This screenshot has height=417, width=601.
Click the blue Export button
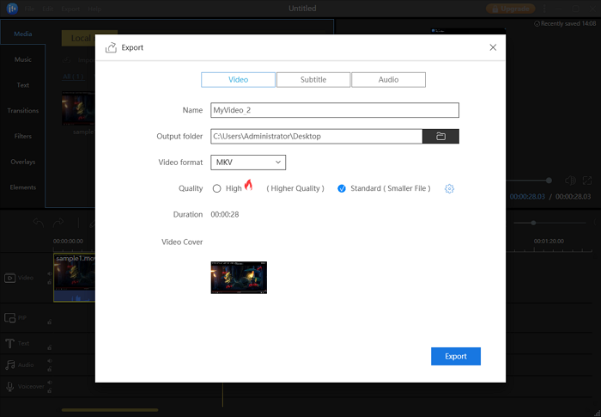click(x=455, y=356)
